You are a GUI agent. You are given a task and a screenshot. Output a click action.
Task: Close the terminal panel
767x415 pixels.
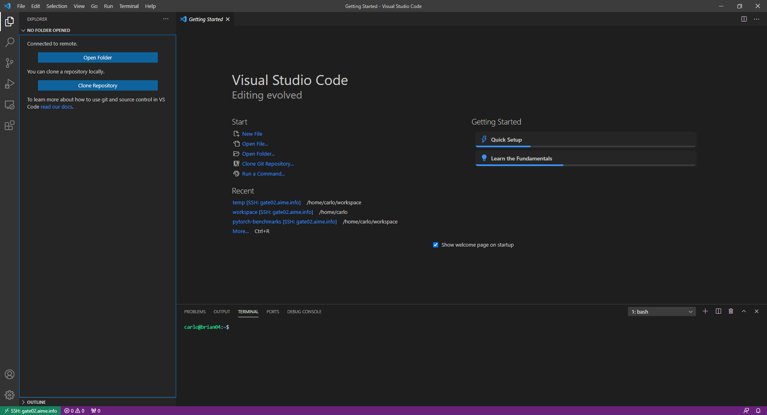click(757, 311)
